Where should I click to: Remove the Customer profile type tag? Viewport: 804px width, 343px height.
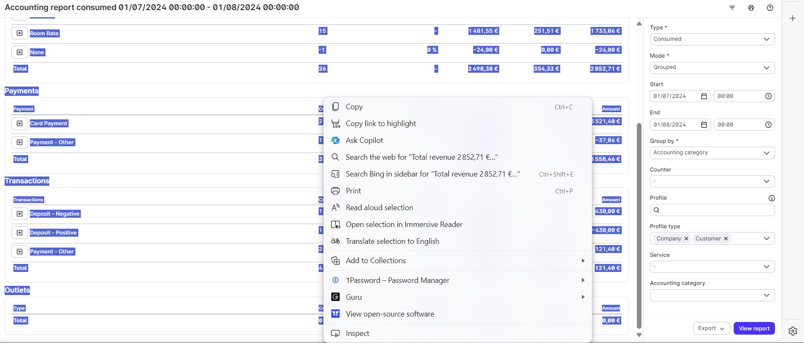[726, 239]
